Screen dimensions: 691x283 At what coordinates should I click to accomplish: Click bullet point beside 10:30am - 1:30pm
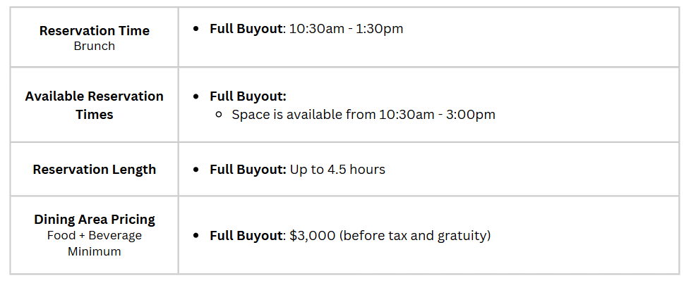pyautogui.click(x=196, y=30)
